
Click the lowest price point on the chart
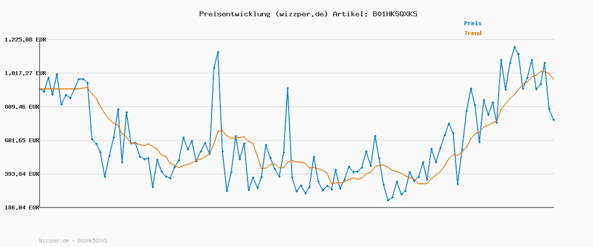388,200
